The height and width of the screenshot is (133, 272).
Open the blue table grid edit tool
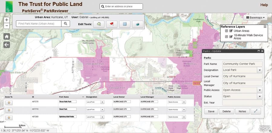[125, 24]
